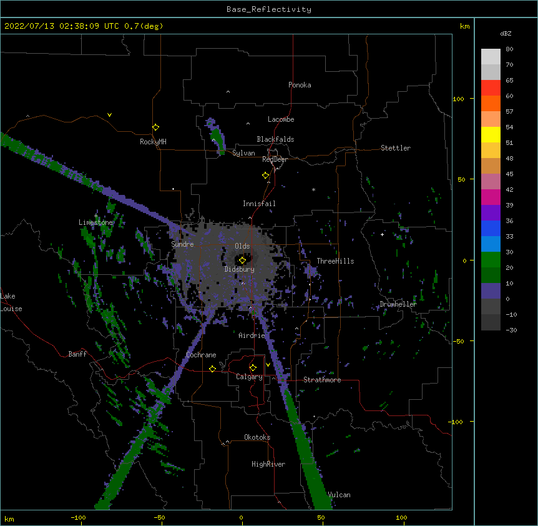Click the Ponoka city label
The height and width of the screenshot is (526, 538).
click(x=300, y=85)
